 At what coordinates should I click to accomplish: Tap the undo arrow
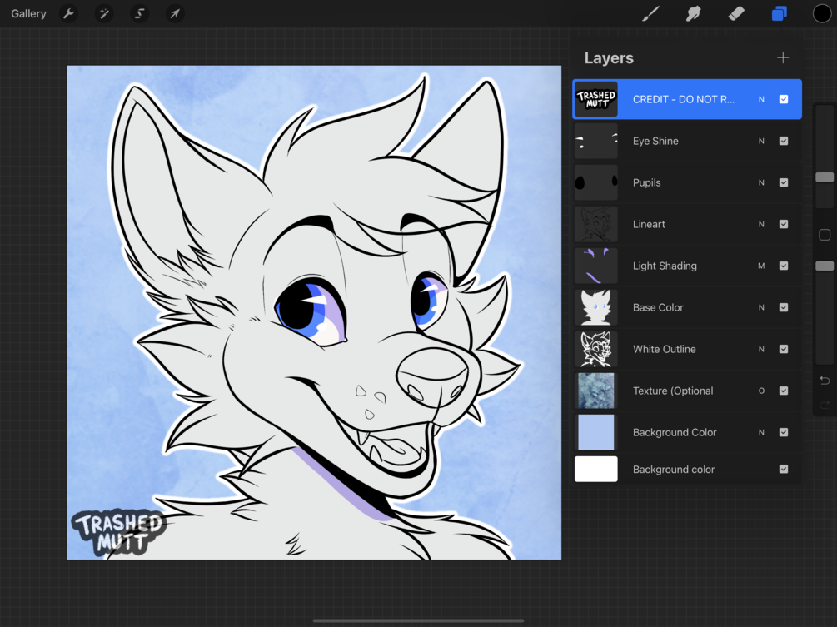[825, 380]
